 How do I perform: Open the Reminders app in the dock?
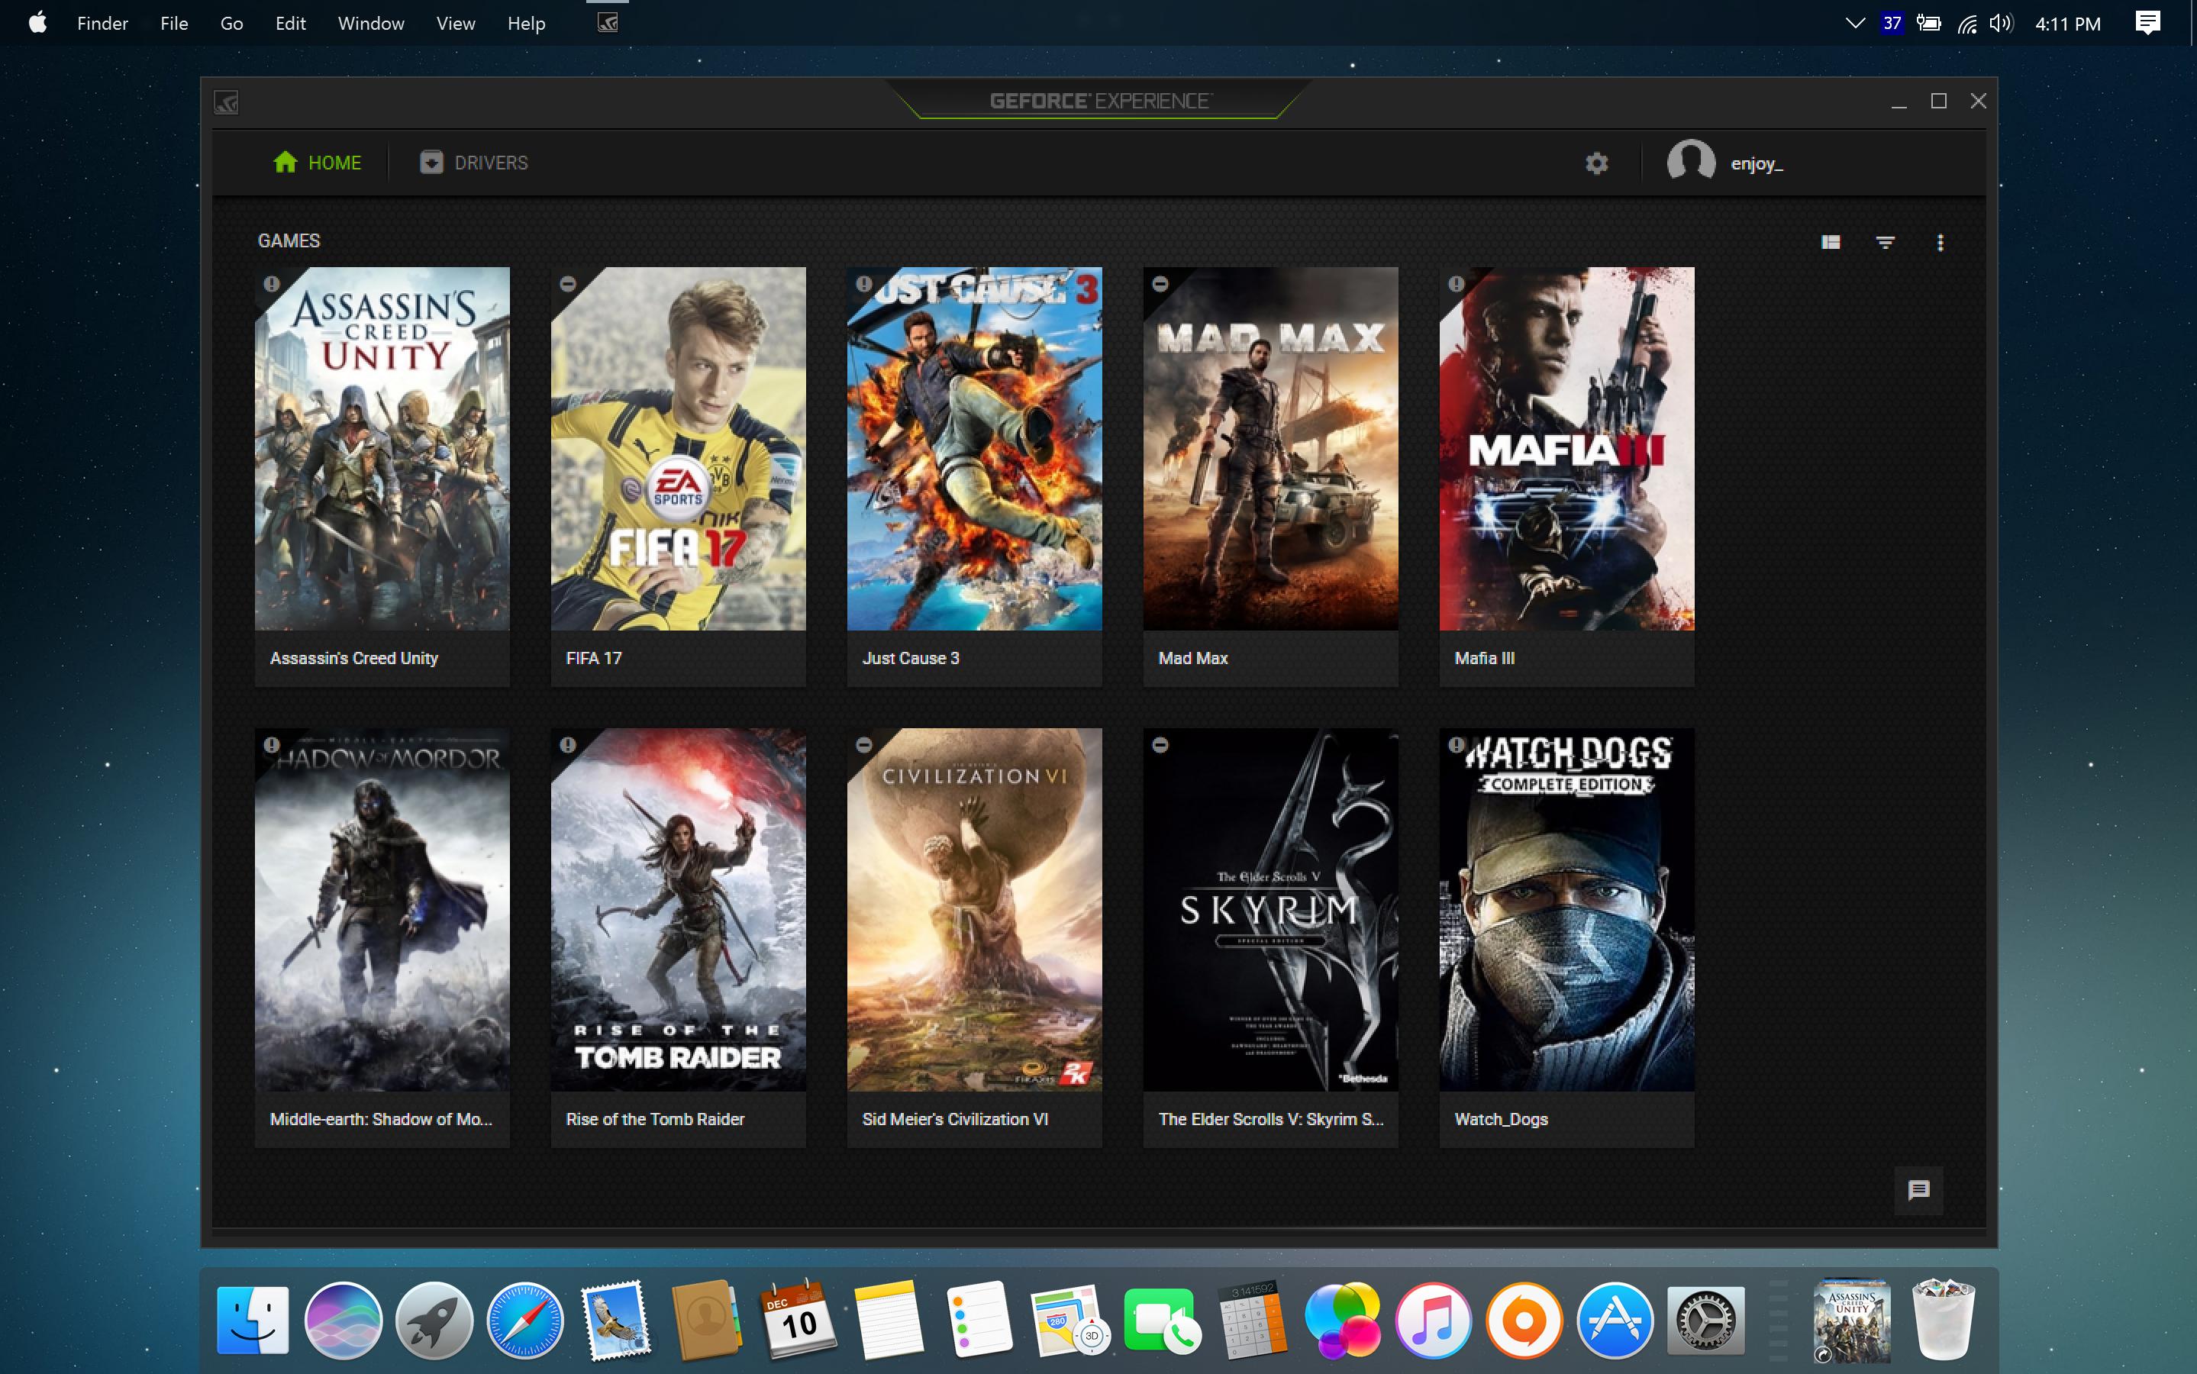click(x=979, y=1321)
